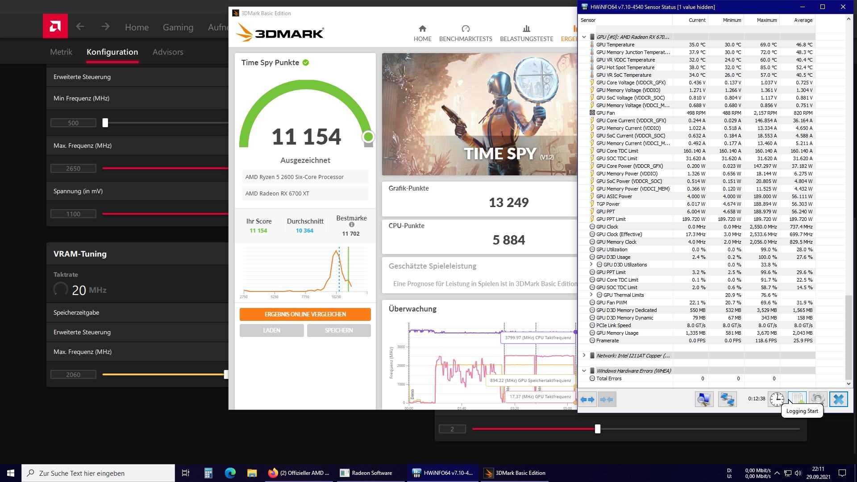Click Ergebnis Online Vergleichen button
The width and height of the screenshot is (857, 482).
[x=305, y=314]
